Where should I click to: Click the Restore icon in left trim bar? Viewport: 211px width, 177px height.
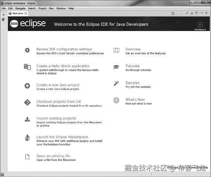click(3, 15)
